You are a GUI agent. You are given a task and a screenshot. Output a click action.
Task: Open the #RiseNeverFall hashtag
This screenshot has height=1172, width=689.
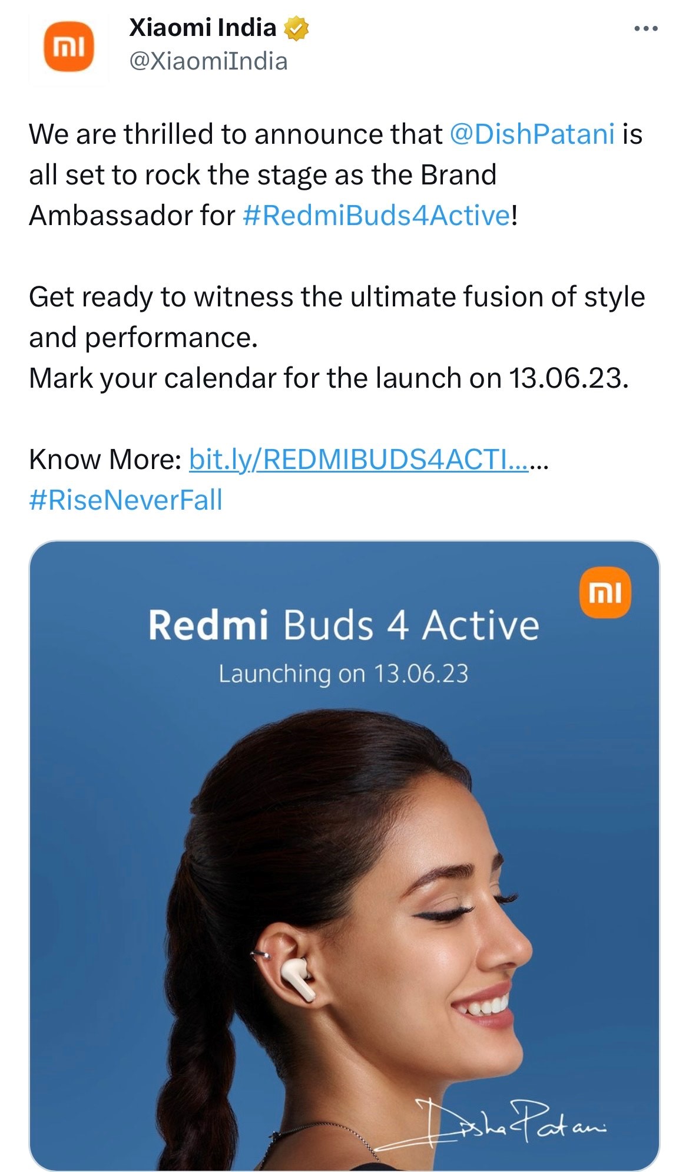126,500
